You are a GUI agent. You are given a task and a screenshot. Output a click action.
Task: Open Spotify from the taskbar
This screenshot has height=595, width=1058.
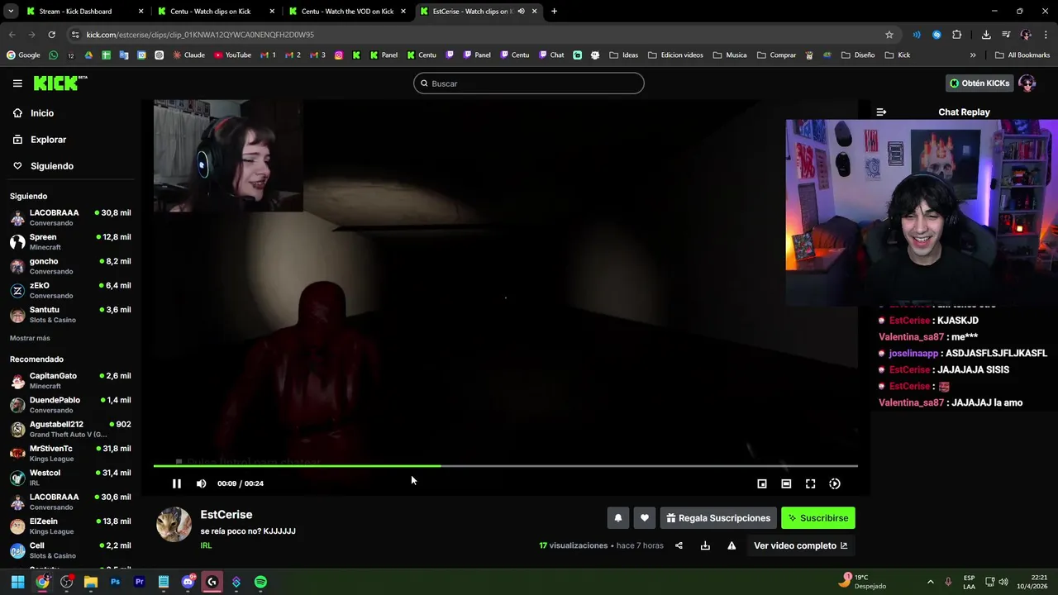(x=260, y=582)
